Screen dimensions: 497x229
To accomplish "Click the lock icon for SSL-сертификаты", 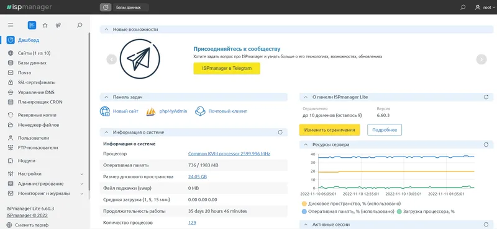I will [x=11, y=82].
